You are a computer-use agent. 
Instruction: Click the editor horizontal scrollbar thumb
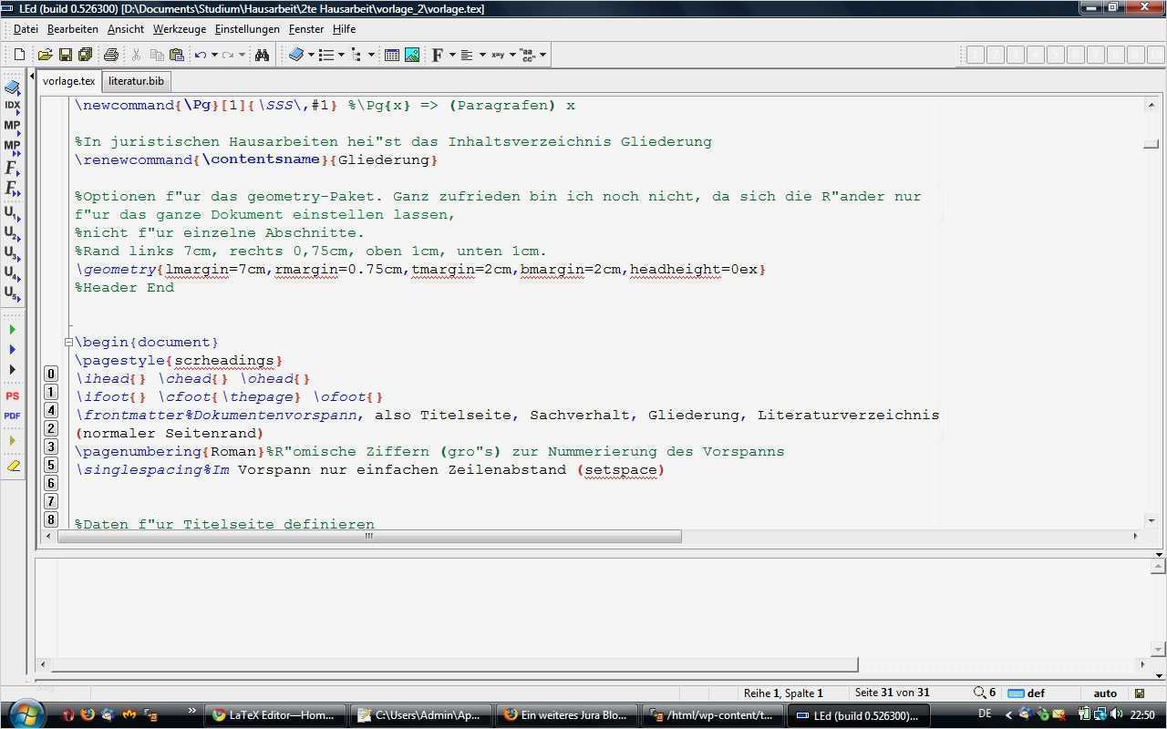pyautogui.click(x=369, y=537)
